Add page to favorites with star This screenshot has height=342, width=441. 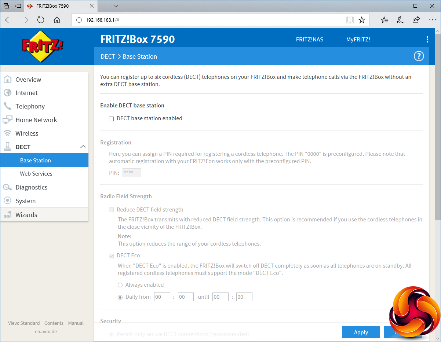(x=362, y=20)
